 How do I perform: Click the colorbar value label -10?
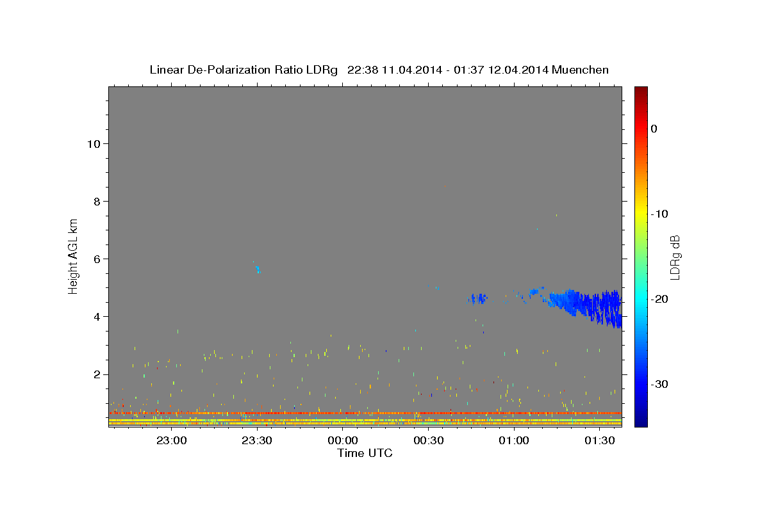(660, 214)
